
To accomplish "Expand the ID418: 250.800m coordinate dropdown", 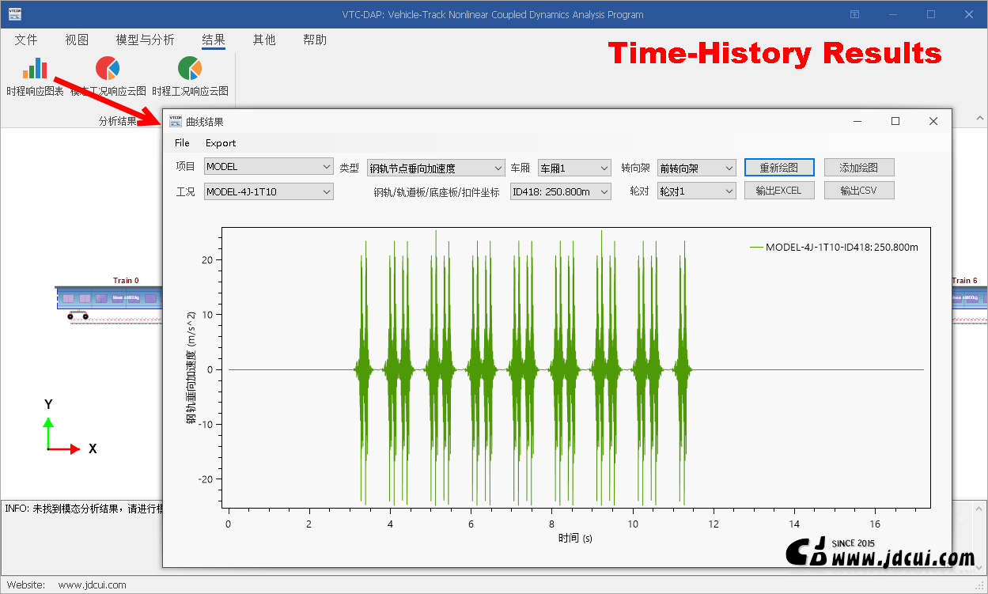I will (560, 191).
